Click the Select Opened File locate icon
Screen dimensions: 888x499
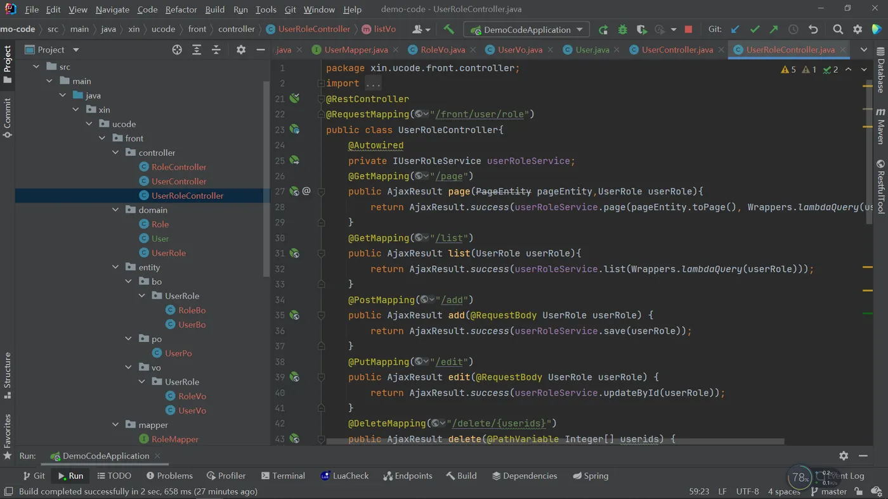tap(177, 49)
